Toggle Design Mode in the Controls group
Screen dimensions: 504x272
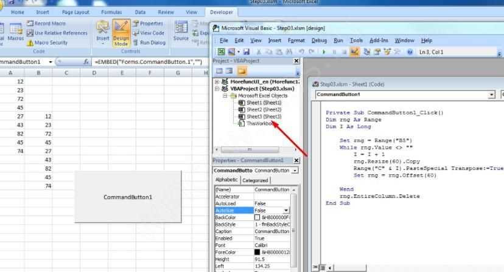121,33
